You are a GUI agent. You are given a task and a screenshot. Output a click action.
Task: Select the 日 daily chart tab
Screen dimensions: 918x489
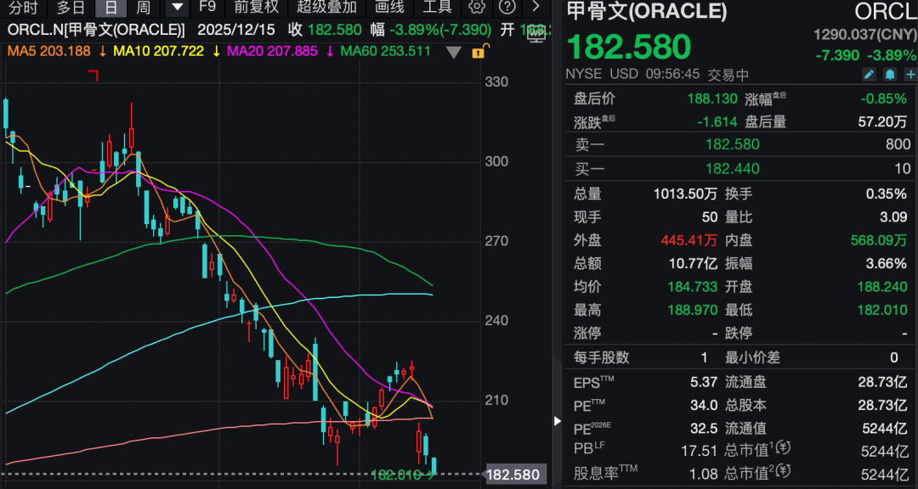(x=110, y=8)
